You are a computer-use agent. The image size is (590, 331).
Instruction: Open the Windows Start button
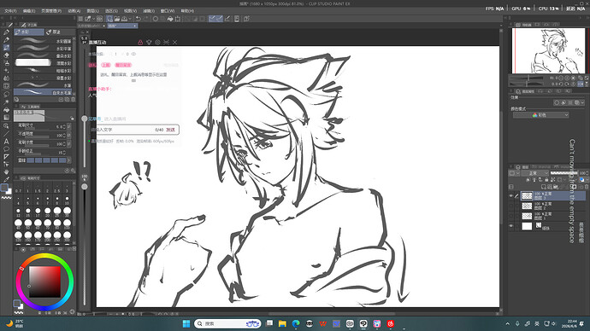coord(186,323)
